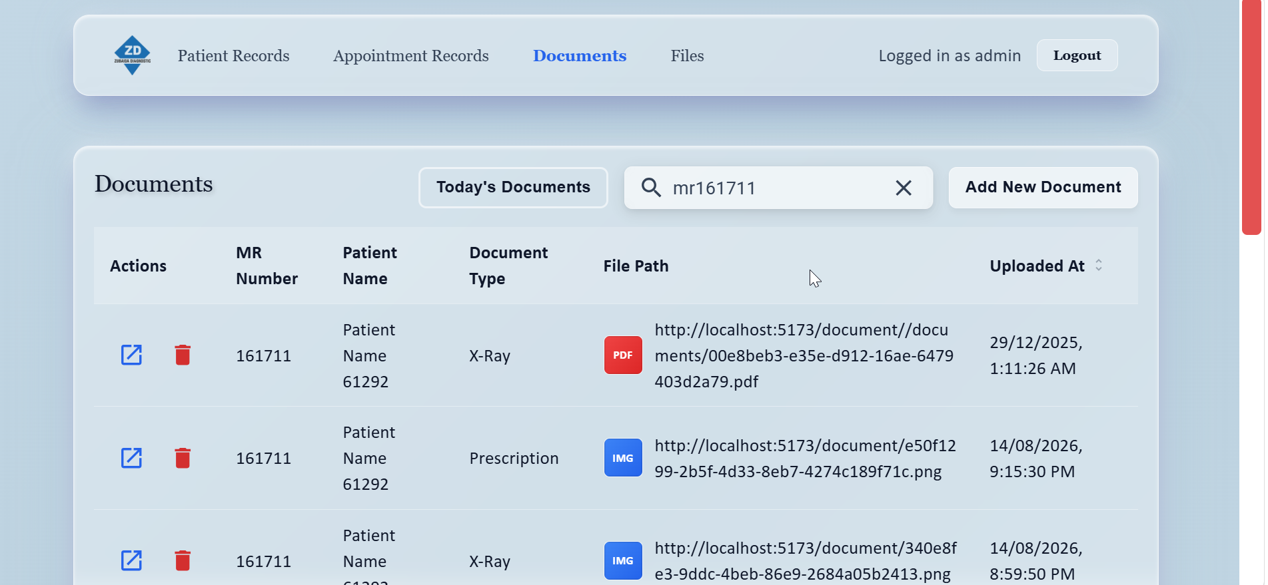Delete the 8:59:50 PM X-Ray document
1268x585 pixels.
tap(183, 560)
